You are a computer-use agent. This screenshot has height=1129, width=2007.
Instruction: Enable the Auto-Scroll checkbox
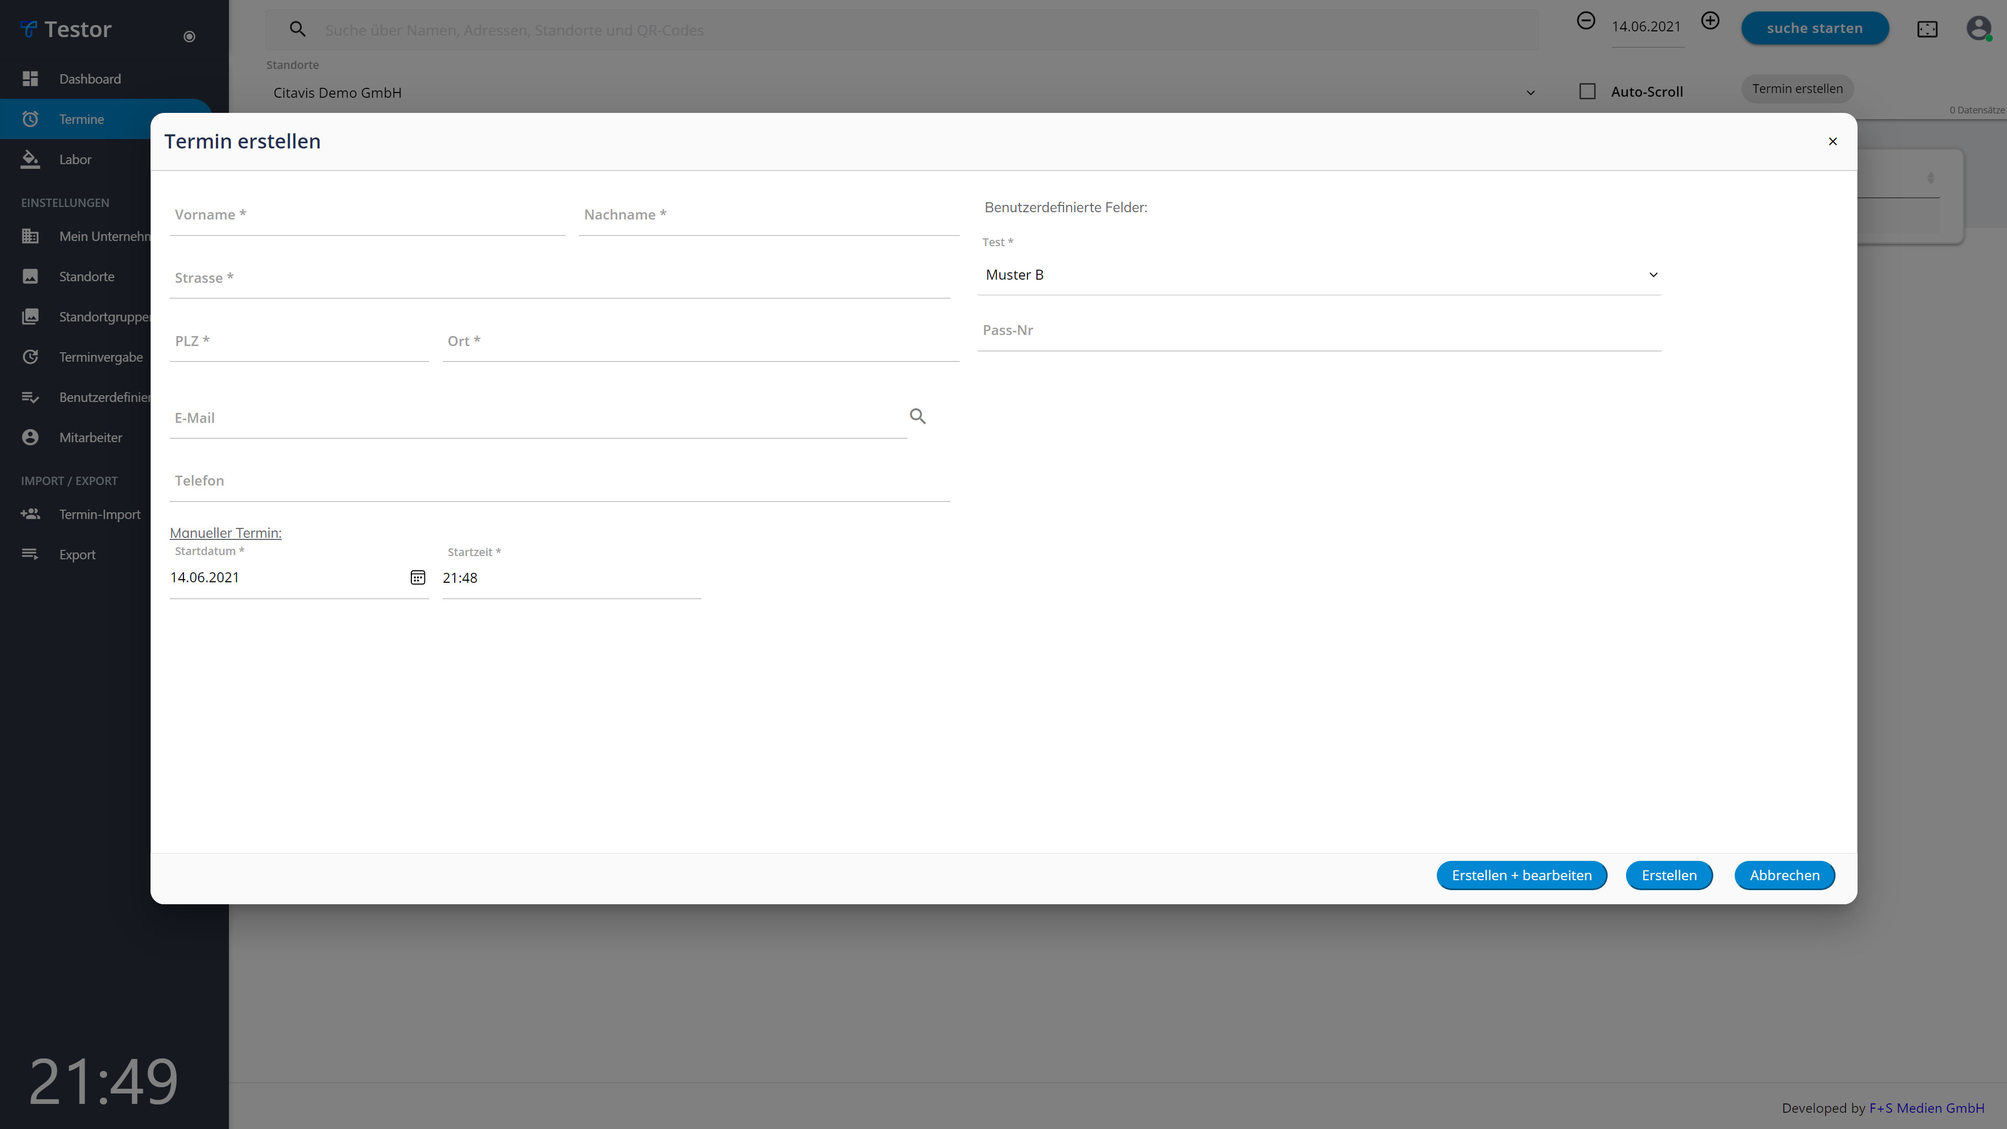(x=1587, y=92)
